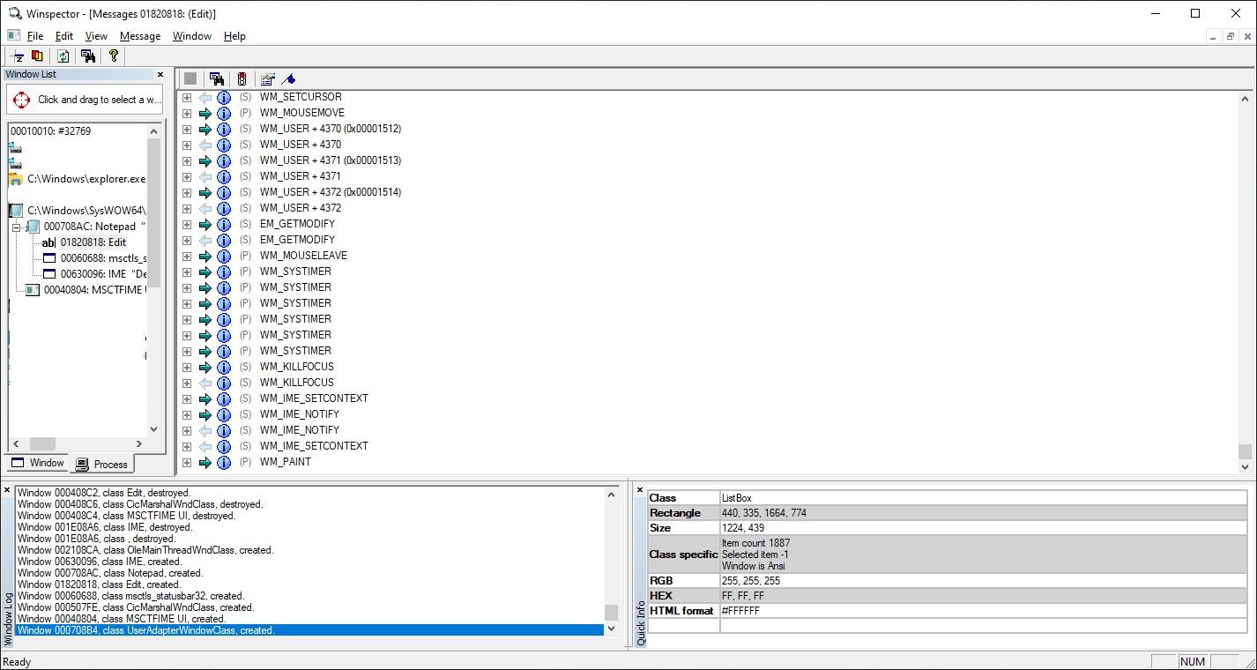Select the 01820818: Edit tree item
Screen dimensions: 1257x670
pyautogui.click(x=93, y=242)
